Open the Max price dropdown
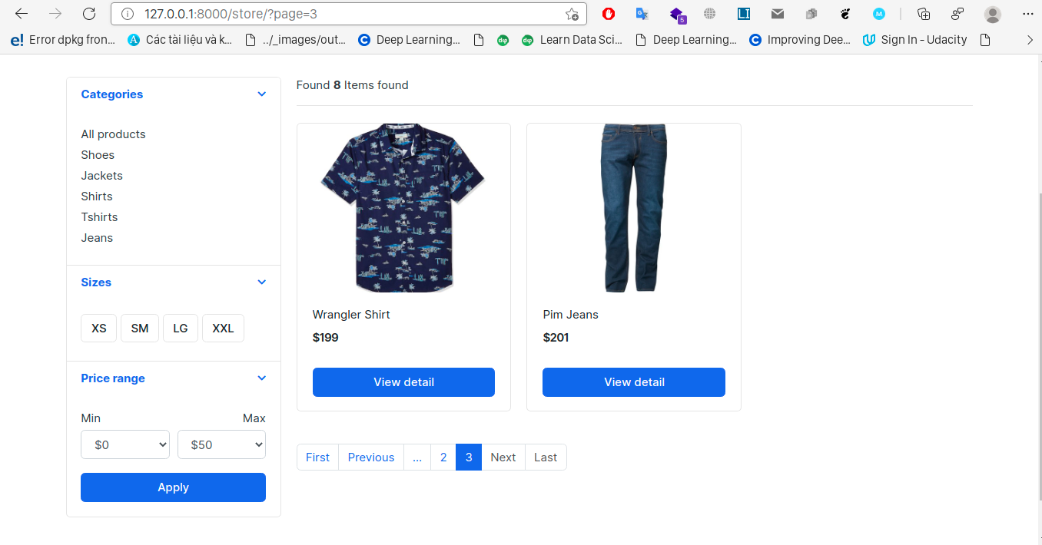This screenshot has width=1042, height=545. tap(221, 444)
